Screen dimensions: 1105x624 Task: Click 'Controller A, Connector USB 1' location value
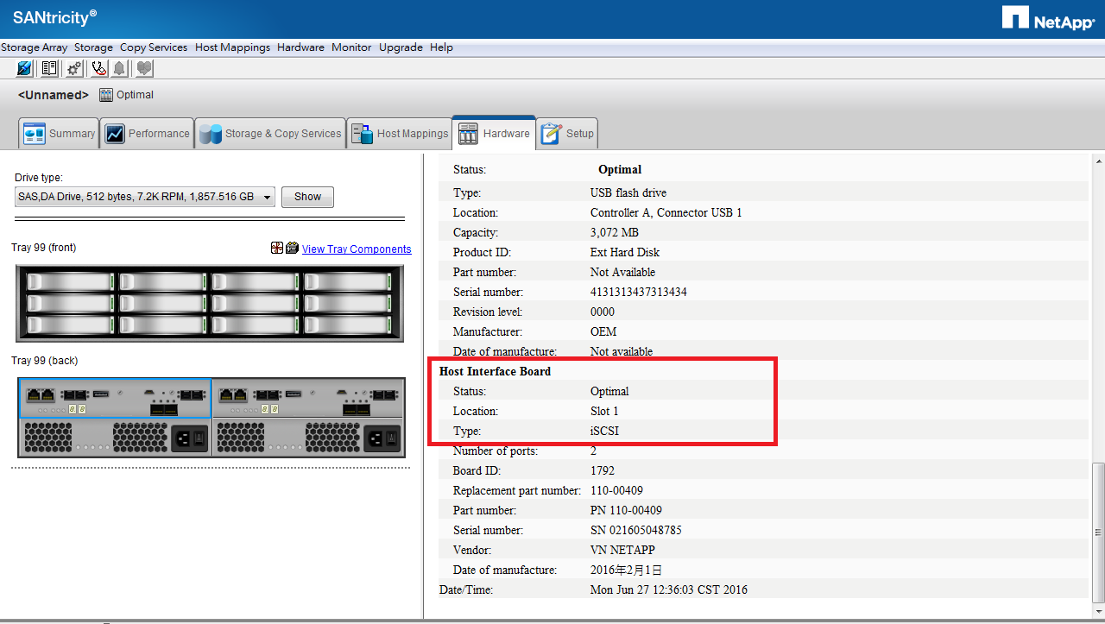coord(666,212)
